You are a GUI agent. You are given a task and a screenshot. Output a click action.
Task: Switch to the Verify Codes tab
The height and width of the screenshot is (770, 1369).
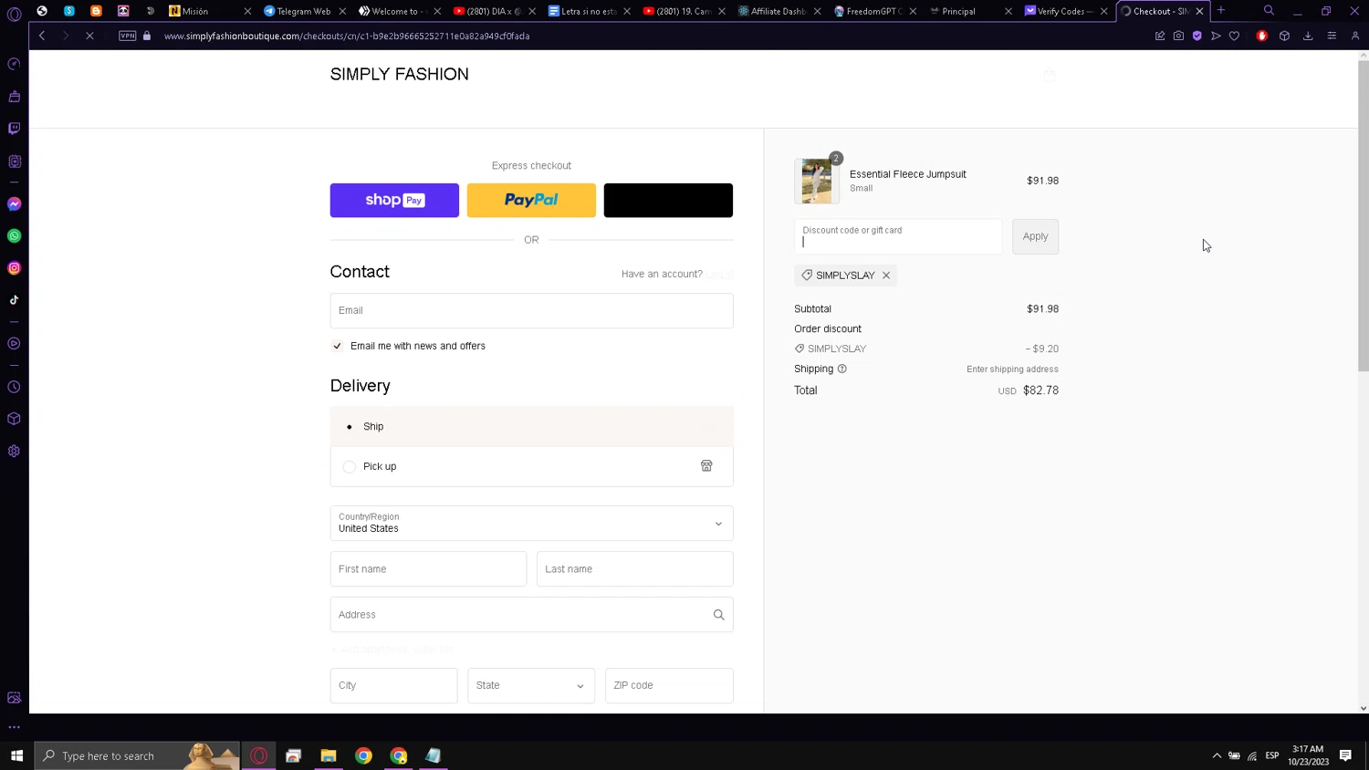(1064, 11)
